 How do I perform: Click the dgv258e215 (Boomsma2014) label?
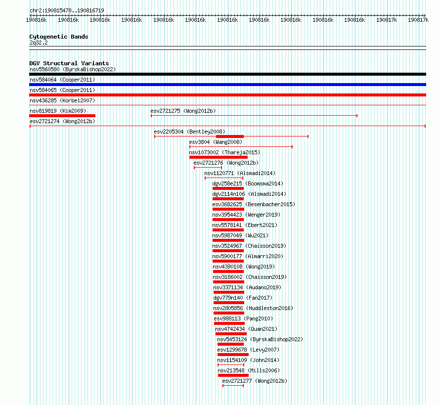pyautogui.click(x=248, y=183)
